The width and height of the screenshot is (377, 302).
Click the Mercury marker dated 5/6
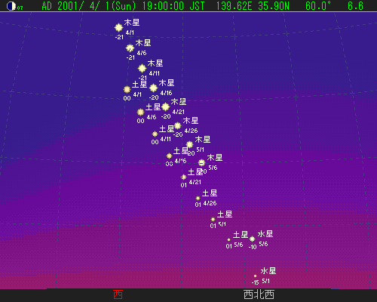[252, 239]
